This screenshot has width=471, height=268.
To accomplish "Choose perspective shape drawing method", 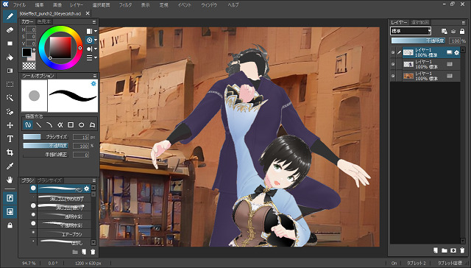I will (x=92, y=124).
